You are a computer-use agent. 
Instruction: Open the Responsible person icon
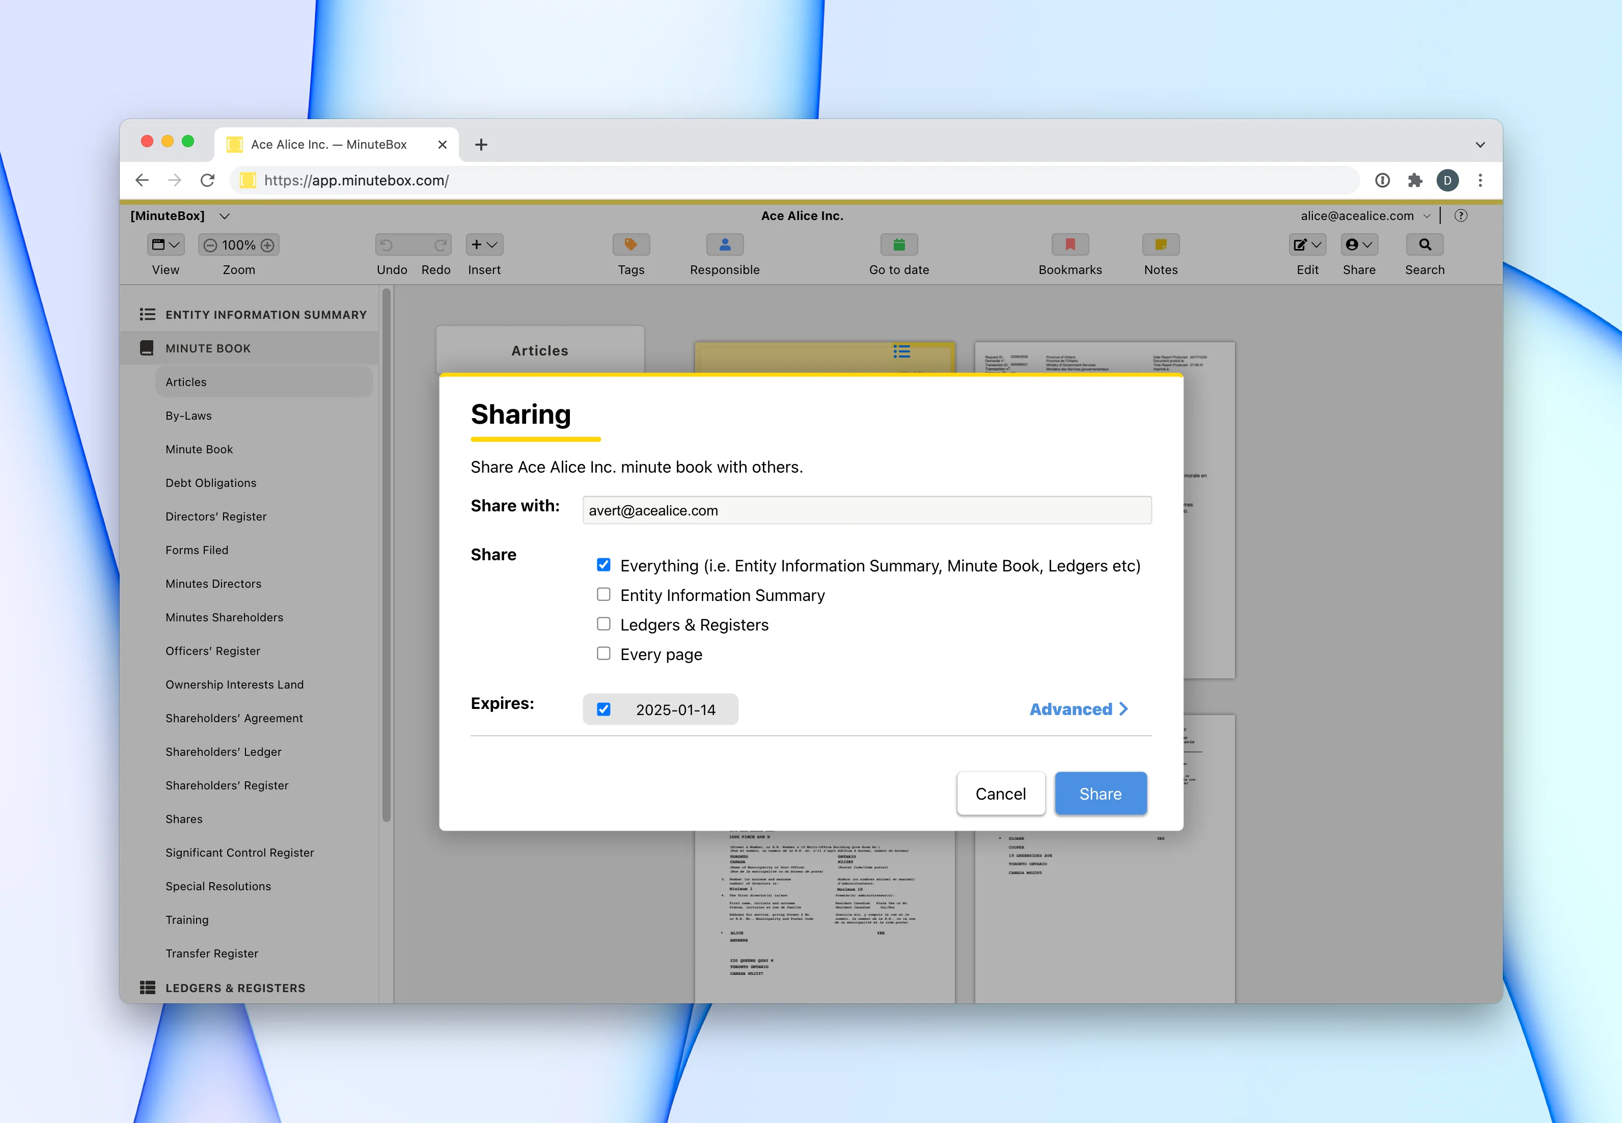coord(725,245)
